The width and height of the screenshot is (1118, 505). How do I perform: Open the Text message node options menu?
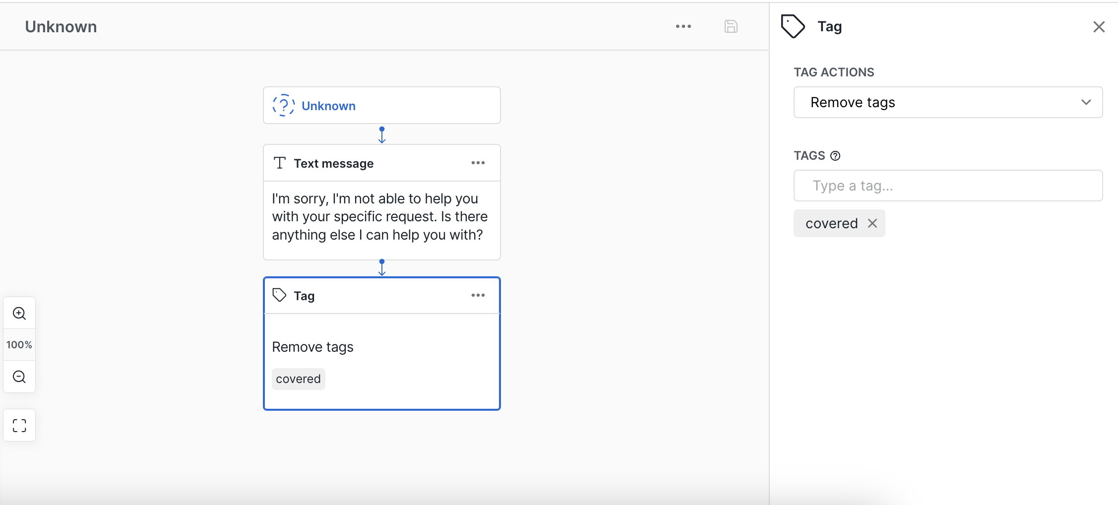[478, 163]
